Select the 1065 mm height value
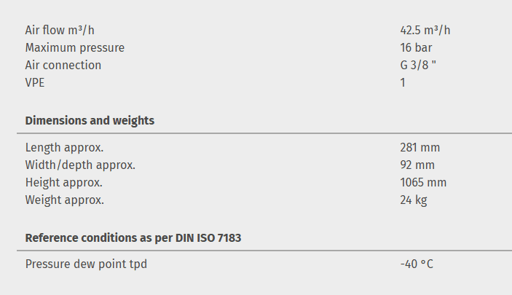512x295 pixels. (422, 182)
